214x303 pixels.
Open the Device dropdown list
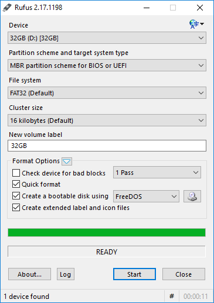[107, 38]
